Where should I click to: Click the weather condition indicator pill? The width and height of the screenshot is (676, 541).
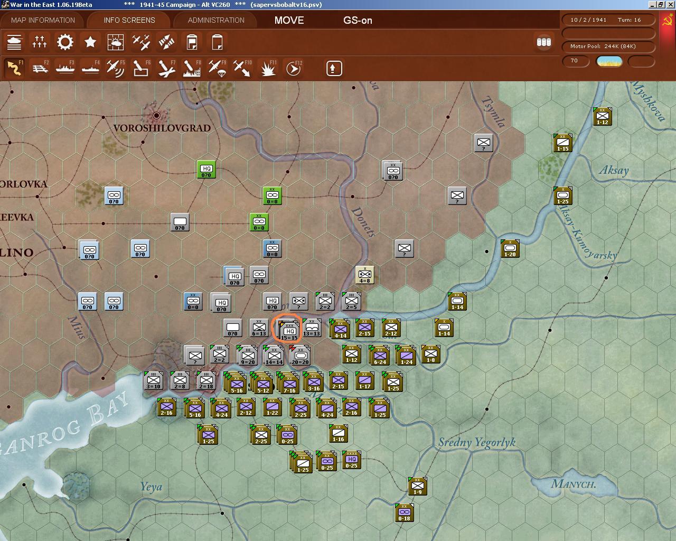(x=609, y=61)
